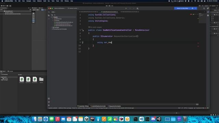Open the Problems tool window icon

tap(49, 102)
